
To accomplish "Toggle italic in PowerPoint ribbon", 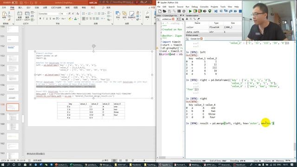I will tap(44, 19).
